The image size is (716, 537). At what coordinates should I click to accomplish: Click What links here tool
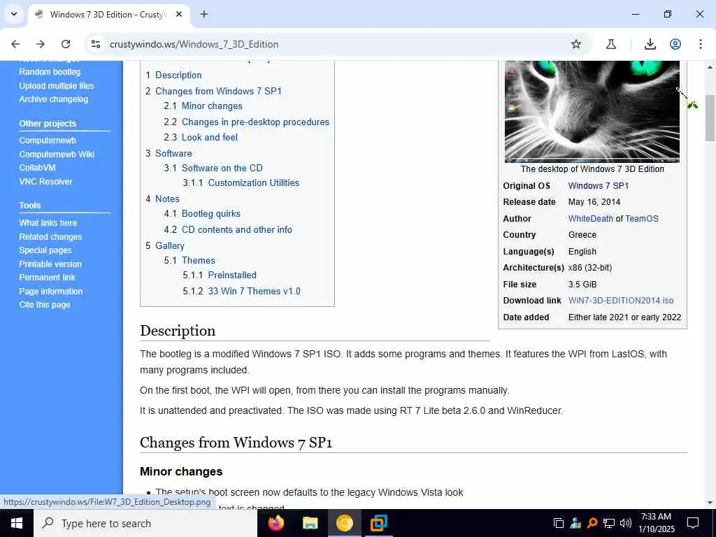[x=48, y=223]
